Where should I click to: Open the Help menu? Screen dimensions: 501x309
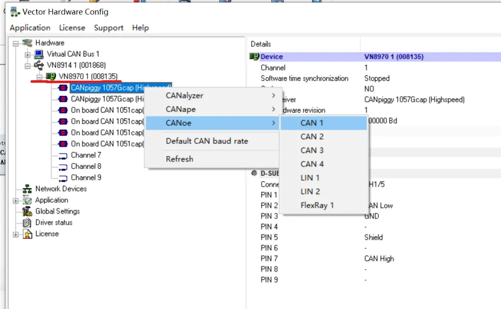(140, 28)
